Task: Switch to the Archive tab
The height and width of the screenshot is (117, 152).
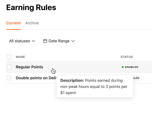Action: pyautogui.click(x=32, y=23)
